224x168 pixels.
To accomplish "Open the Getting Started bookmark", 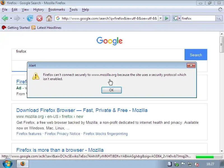I will (x=16, y=27).
